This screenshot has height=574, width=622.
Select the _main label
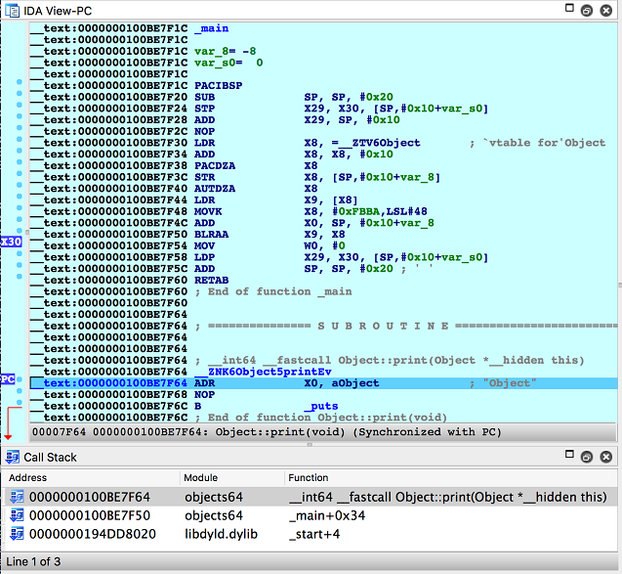(x=212, y=28)
